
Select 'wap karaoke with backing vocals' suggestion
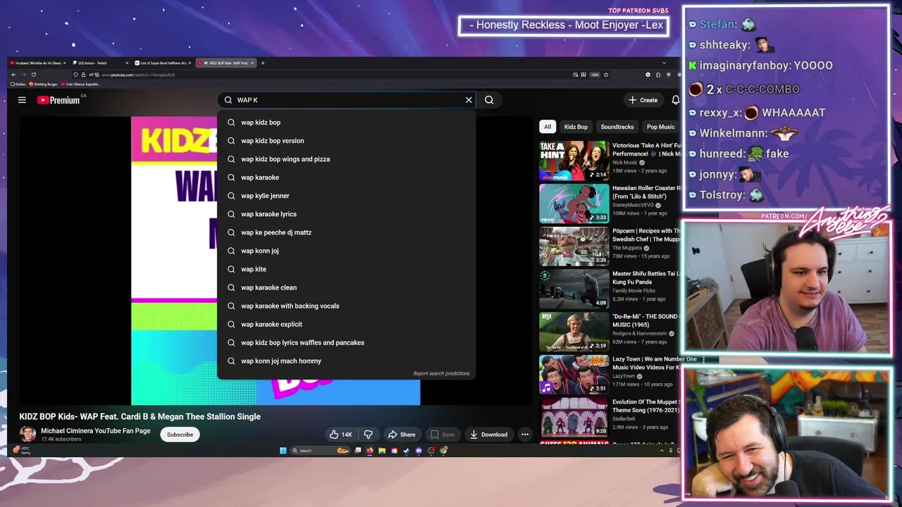coord(346,306)
